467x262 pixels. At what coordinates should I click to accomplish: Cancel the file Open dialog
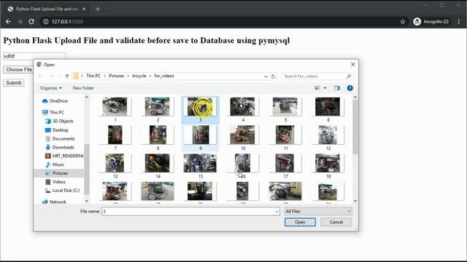(336, 222)
